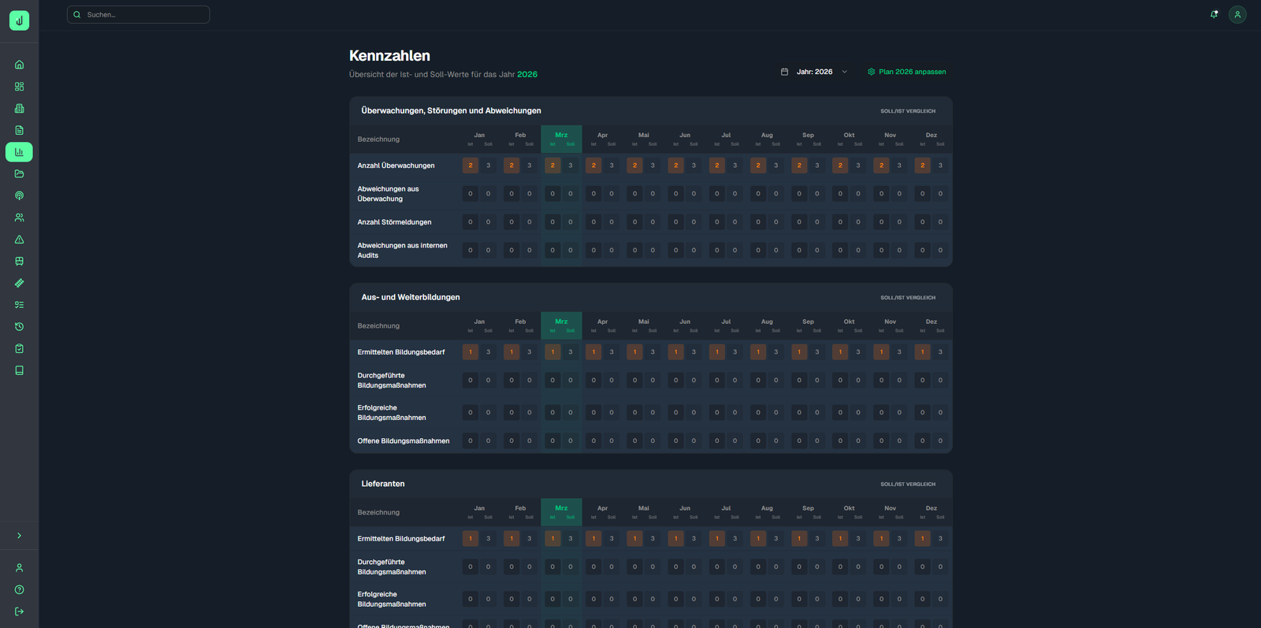Click the help question mark icon

click(x=19, y=590)
